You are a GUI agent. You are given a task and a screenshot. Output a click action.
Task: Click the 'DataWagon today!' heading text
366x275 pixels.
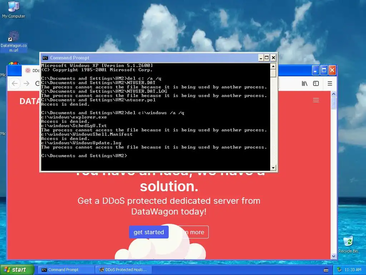[169, 212]
